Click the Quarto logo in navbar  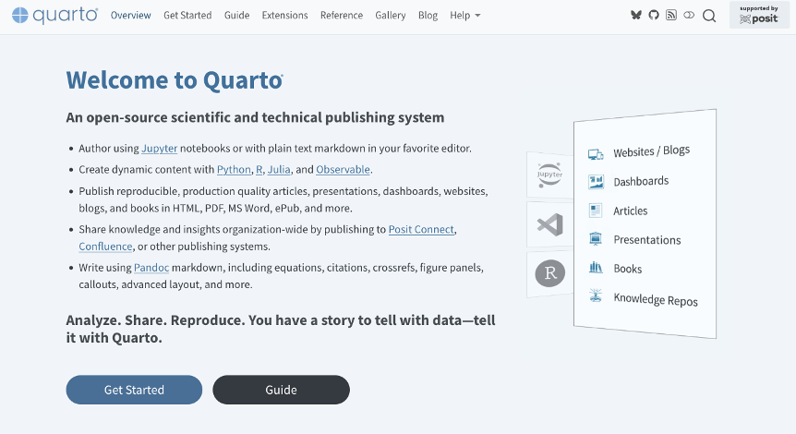tap(54, 16)
